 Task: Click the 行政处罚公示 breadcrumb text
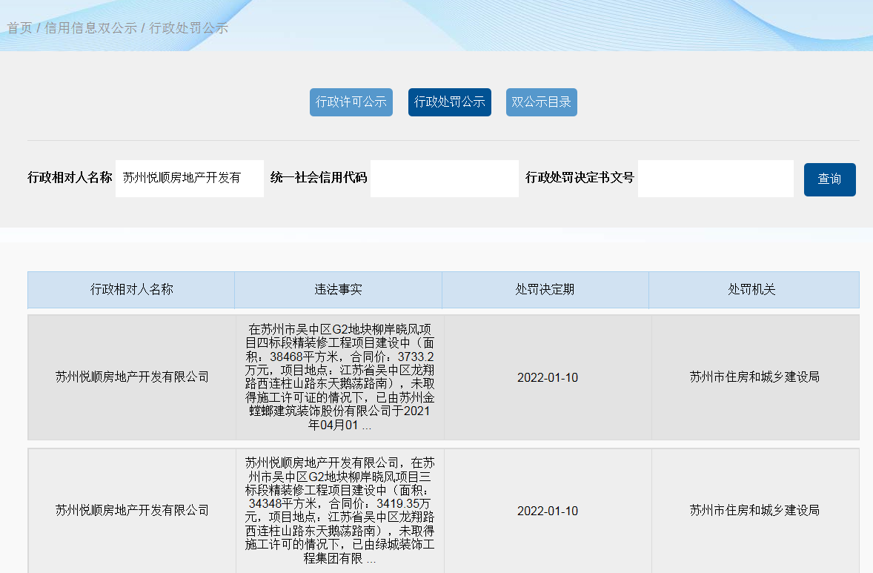pyautogui.click(x=188, y=28)
